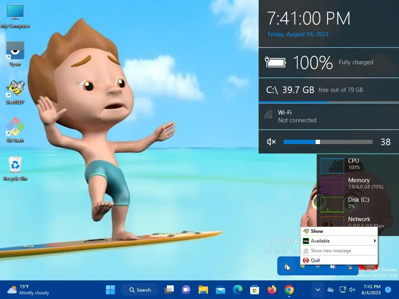Select the Vysor desktop shortcut
Viewport: 399px width, 299px height.
pos(15,54)
